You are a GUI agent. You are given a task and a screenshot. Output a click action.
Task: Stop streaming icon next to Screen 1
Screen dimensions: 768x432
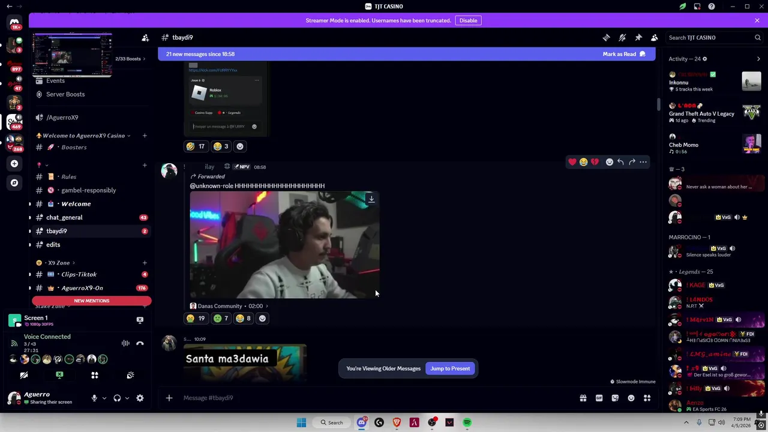pyautogui.click(x=140, y=320)
